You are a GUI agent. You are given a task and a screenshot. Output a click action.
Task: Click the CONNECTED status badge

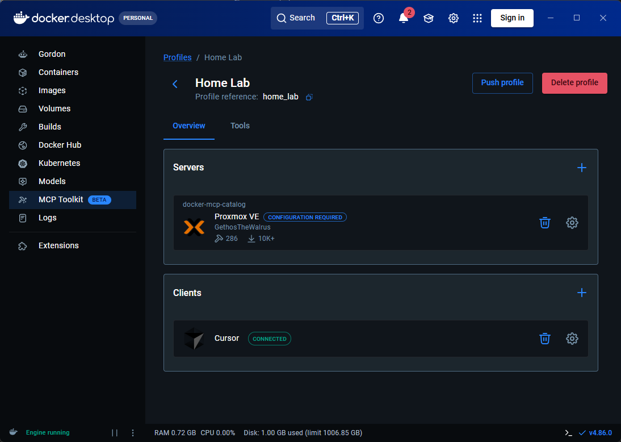269,339
